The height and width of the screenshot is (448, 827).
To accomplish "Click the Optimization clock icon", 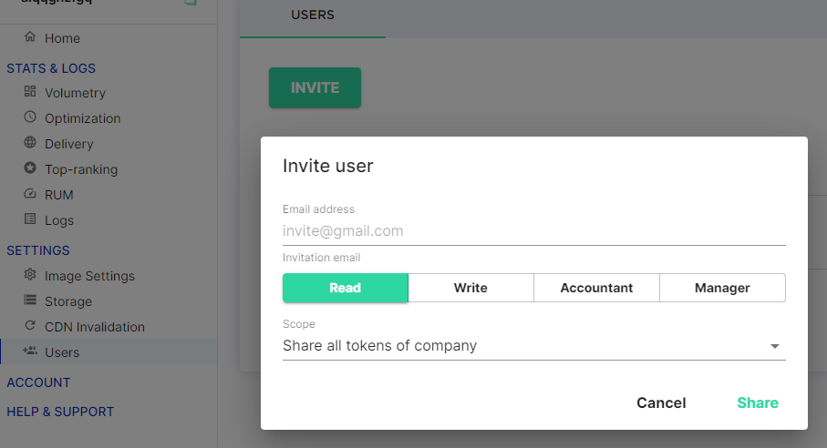I will pos(30,117).
